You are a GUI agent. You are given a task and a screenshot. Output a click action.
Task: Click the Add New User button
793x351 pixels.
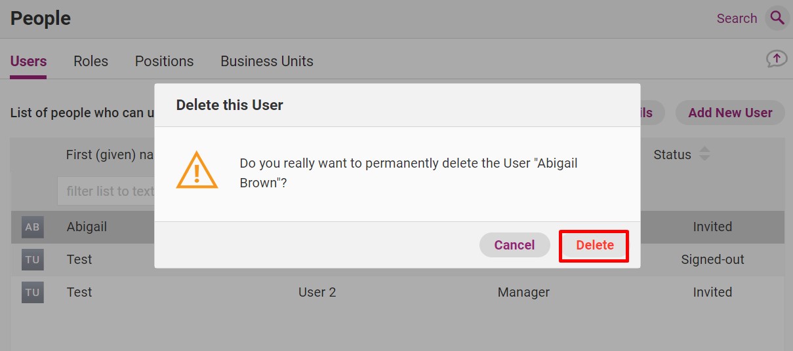coord(730,113)
